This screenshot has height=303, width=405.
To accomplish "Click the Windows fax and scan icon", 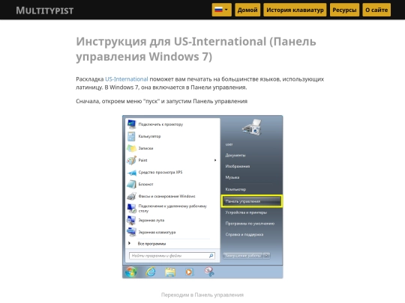I will click(131, 196).
